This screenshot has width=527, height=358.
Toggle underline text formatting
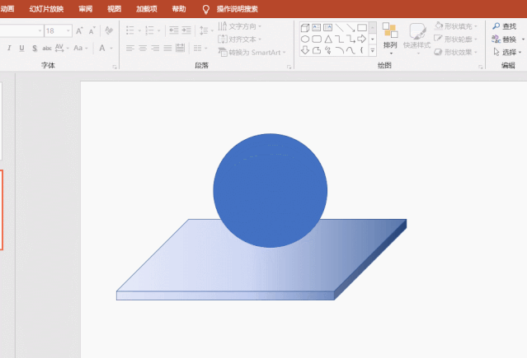coord(21,49)
